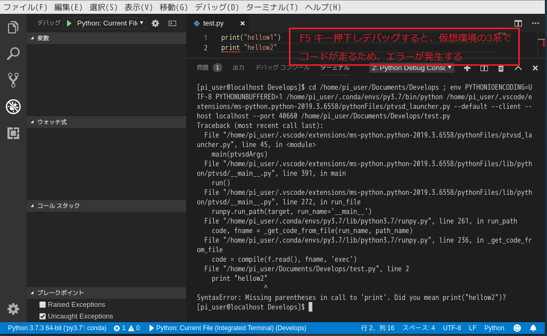Split the terminal pane
The width and height of the screenshot is (547, 336).
click(x=484, y=68)
